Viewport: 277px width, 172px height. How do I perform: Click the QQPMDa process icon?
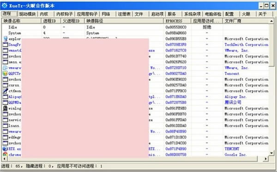(5, 103)
